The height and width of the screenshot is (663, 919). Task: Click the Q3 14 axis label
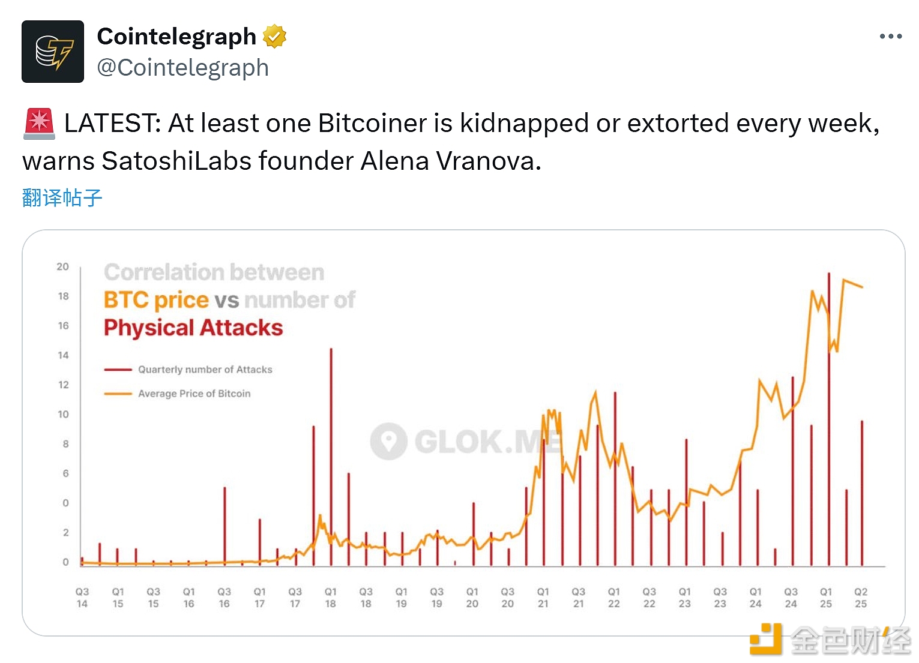click(82, 598)
